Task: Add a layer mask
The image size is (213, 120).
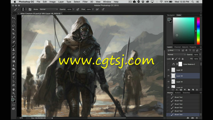Action: pos(181,90)
